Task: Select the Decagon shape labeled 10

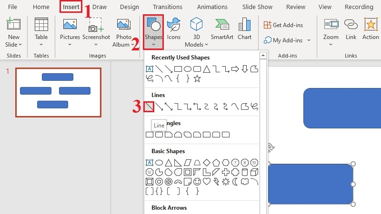Action: click(254, 163)
